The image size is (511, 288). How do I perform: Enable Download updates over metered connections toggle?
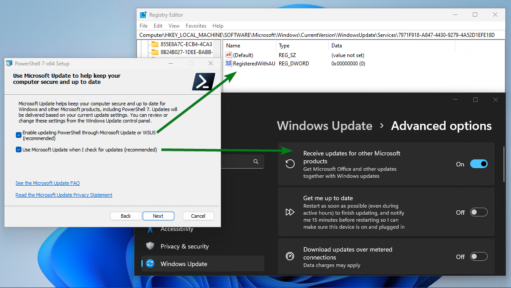click(x=479, y=256)
